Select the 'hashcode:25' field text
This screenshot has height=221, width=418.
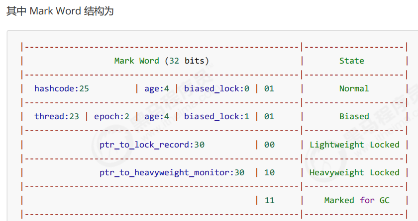62,88
